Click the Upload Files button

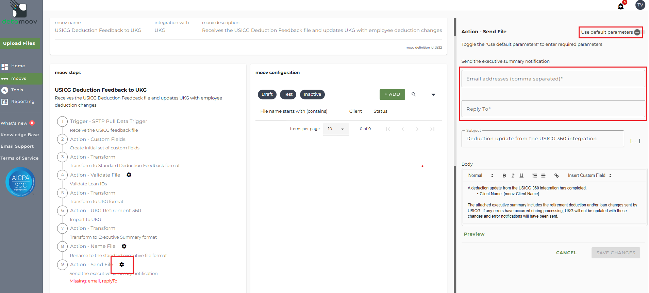pos(19,43)
